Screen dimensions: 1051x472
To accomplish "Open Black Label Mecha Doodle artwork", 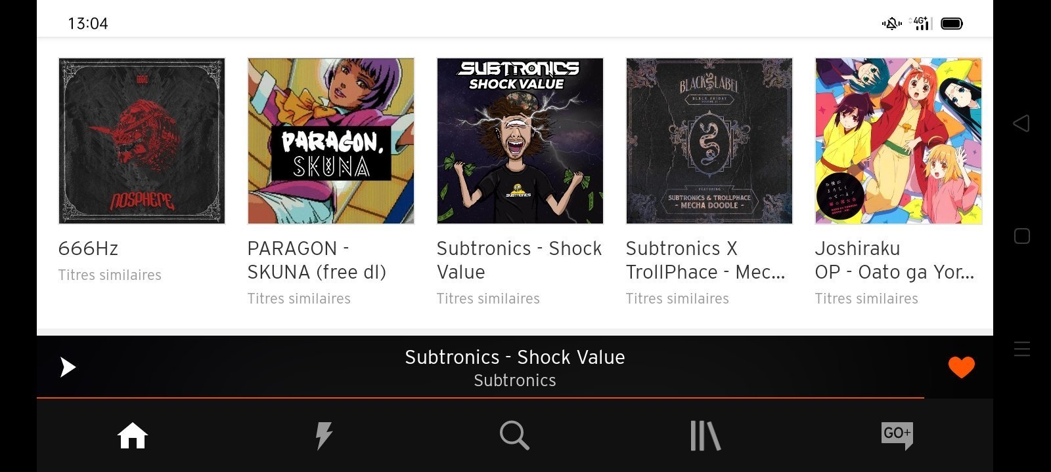I will (x=709, y=141).
